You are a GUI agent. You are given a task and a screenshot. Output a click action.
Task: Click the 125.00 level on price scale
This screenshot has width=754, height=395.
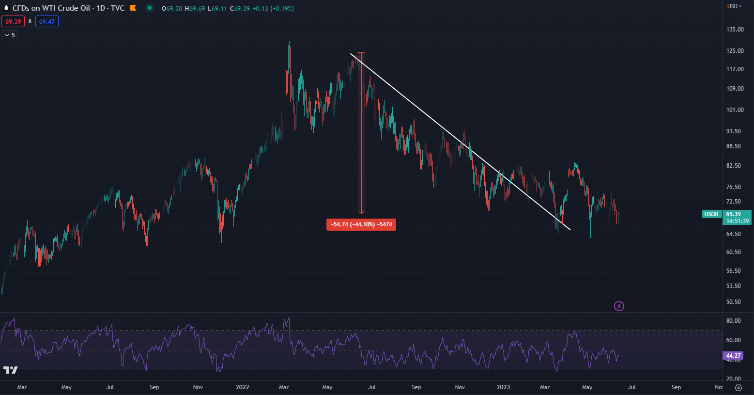click(x=735, y=51)
